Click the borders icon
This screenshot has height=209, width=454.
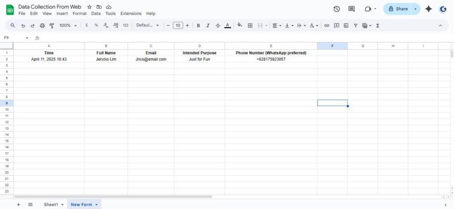(x=250, y=26)
